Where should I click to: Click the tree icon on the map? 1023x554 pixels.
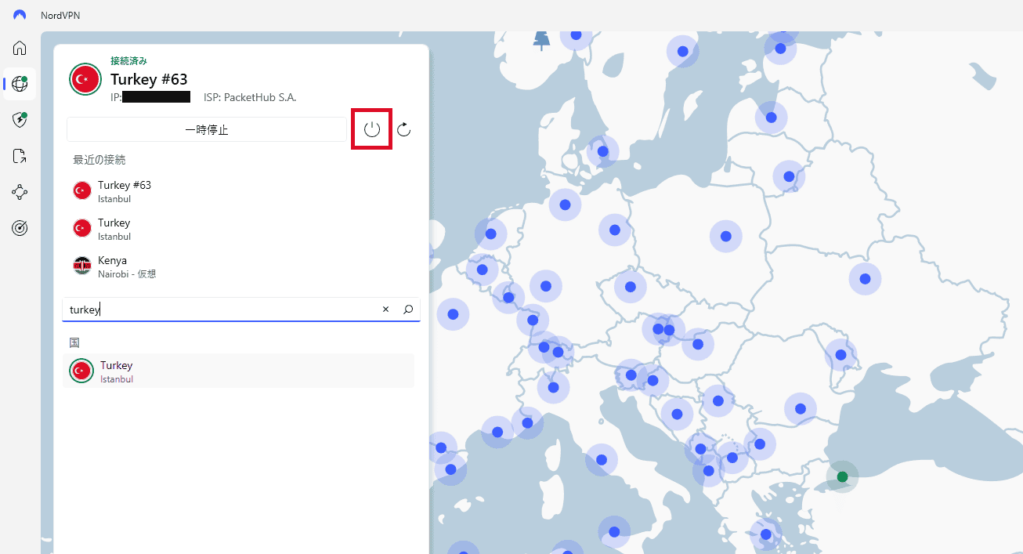point(541,40)
